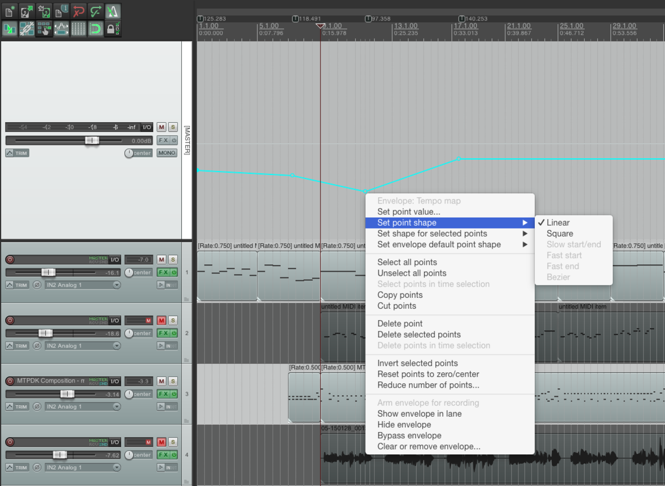Expand Set shape for selected points submenu

[450, 234]
